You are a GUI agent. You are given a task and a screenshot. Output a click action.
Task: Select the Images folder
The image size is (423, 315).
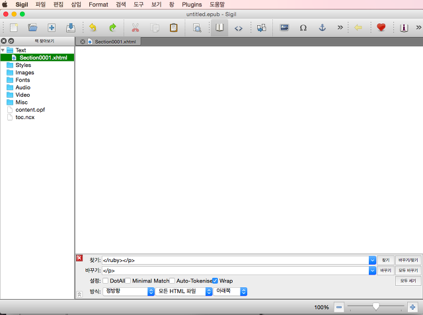[x=24, y=73]
